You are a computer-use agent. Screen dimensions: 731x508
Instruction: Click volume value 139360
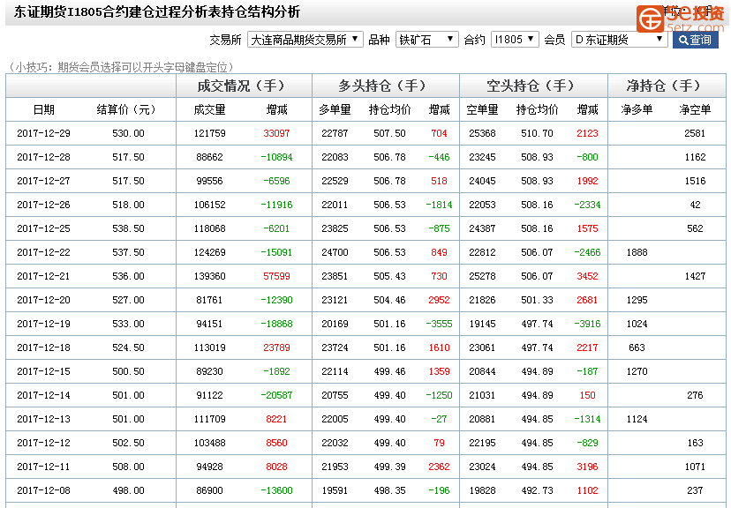(210, 276)
